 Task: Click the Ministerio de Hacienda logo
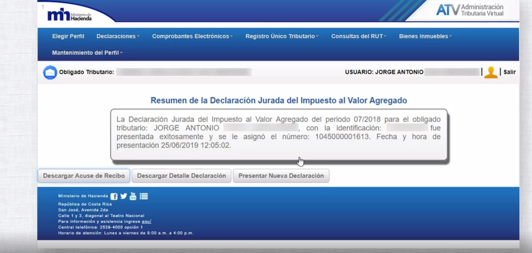[69, 15]
